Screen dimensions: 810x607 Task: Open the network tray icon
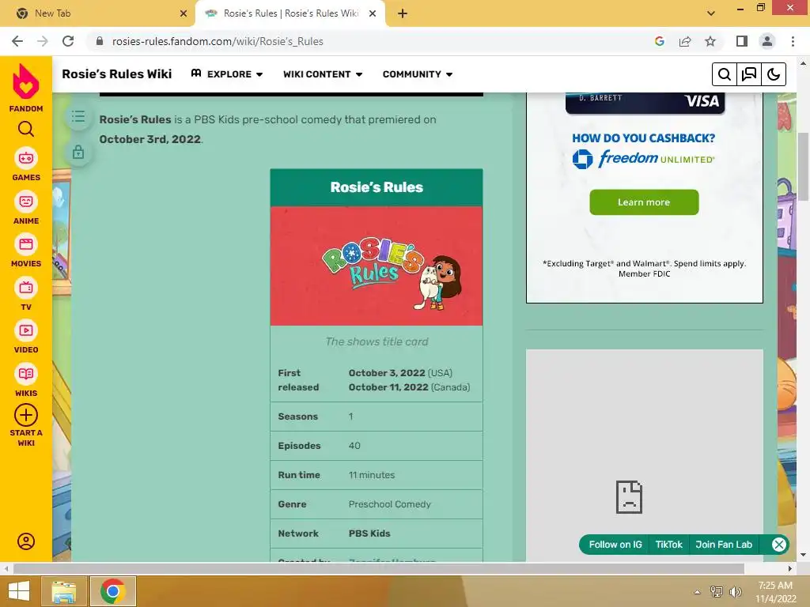click(x=717, y=592)
